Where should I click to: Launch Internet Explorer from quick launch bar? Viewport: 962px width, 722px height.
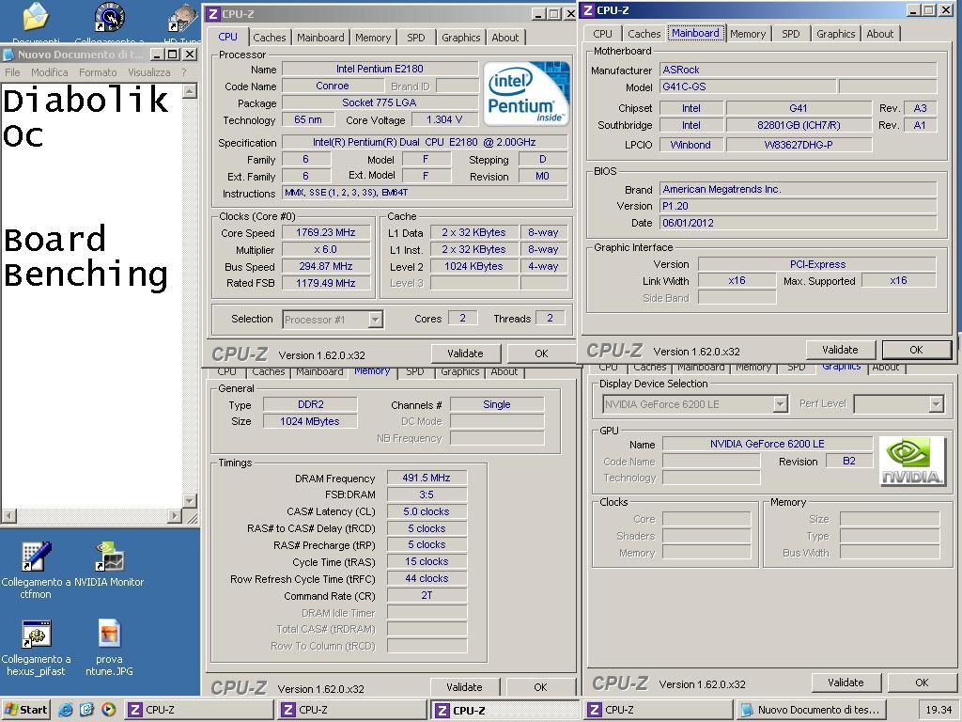(65, 710)
